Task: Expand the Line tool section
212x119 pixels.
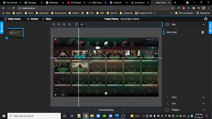Action: [203, 103]
